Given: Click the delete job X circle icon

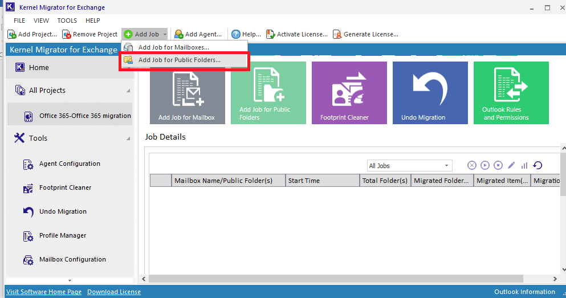Looking at the screenshot, I should click(472, 165).
